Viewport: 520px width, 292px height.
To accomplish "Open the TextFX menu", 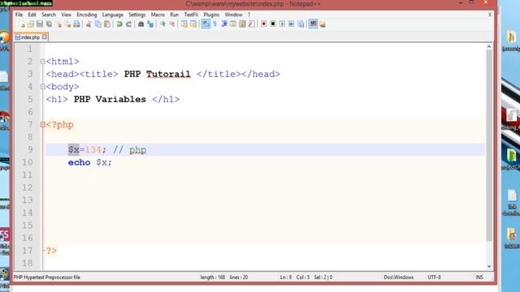I will tap(191, 15).
